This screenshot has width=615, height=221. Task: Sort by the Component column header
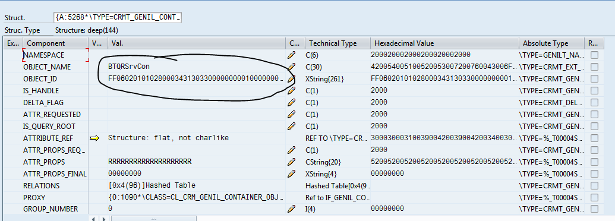pos(55,43)
